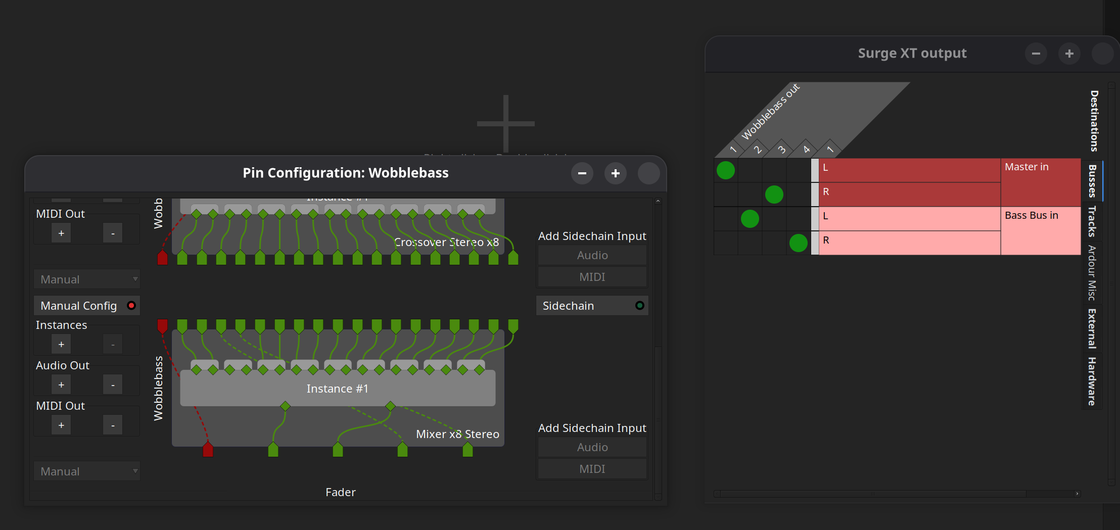1120x530 pixels.
Task: Click the plus button in Pin Configuration title bar
Action: 615,173
